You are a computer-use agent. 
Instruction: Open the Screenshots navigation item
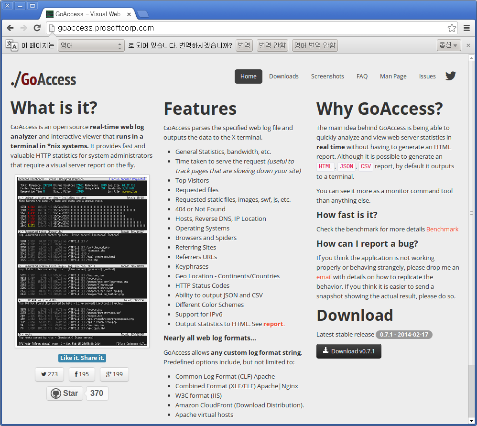pos(327,76)
